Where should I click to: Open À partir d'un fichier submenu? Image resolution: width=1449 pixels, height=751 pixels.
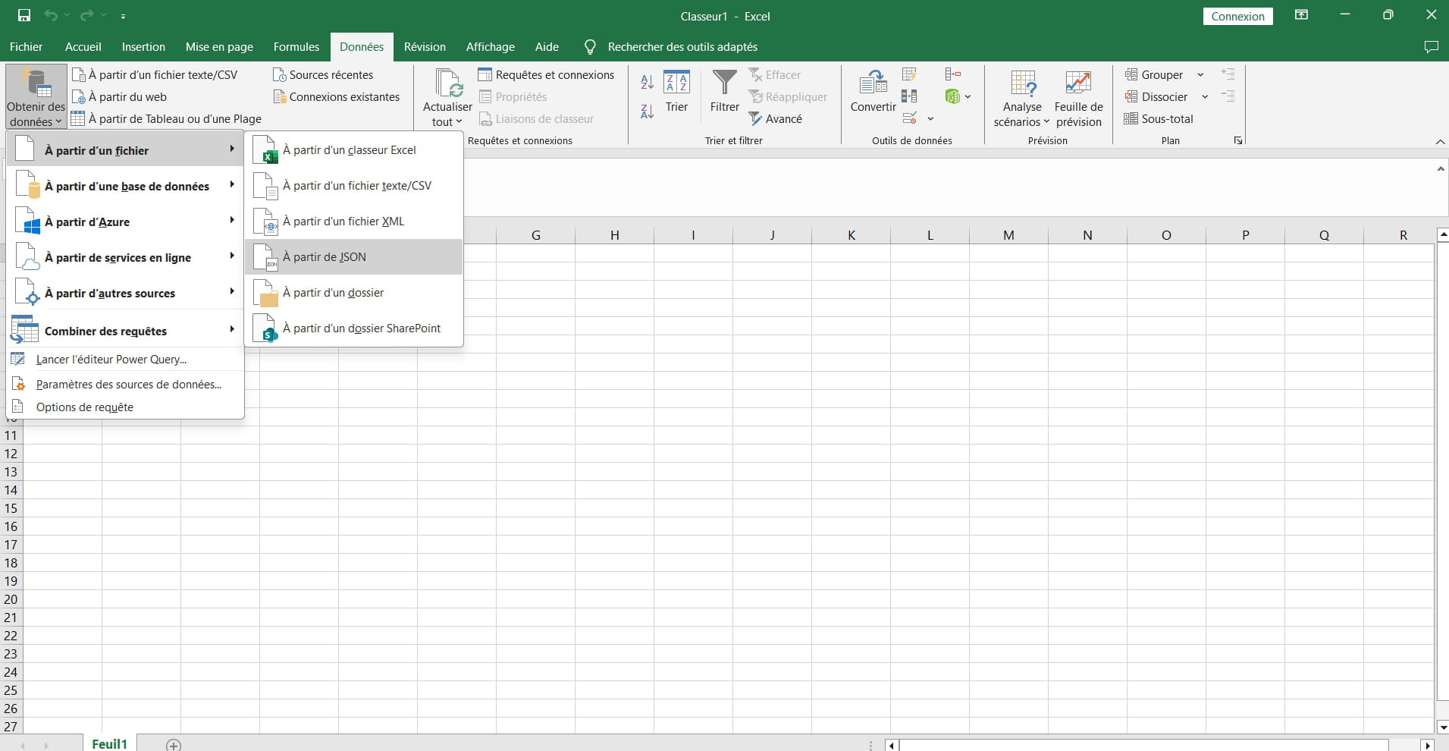pos(125,150)
